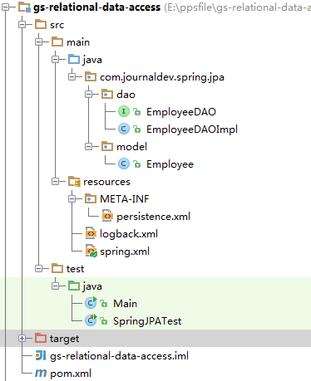Click the model package icon

tap(107, 147)
